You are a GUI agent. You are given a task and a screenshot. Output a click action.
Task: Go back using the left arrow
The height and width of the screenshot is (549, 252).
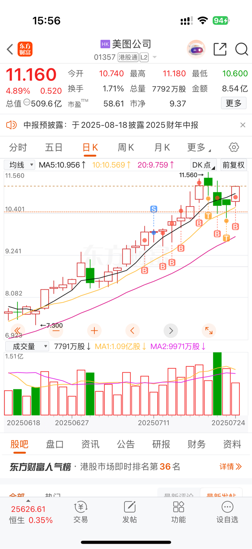pyautogui.click(x=10, y=49)
